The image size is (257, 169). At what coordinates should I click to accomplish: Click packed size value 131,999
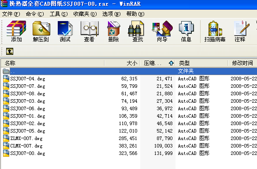(x=163, y=153)
